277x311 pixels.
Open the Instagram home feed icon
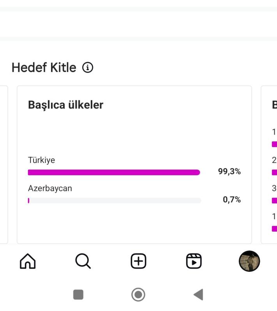click(28, 261)
